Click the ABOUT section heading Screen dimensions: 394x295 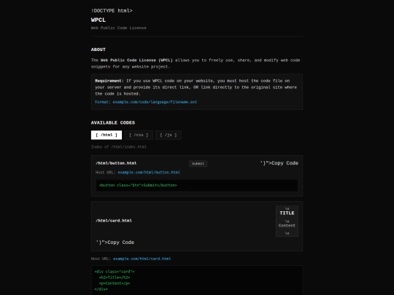(x=98, y=50)
